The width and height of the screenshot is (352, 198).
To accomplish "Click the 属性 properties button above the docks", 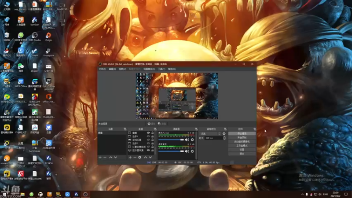I will [151, 124].
